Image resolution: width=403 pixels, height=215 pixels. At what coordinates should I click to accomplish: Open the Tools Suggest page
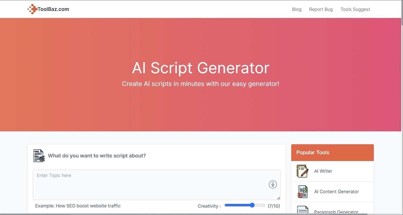coord(355,9)
